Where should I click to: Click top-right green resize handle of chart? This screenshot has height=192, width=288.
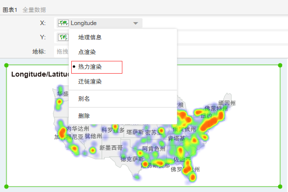click(x=280, y=65)
